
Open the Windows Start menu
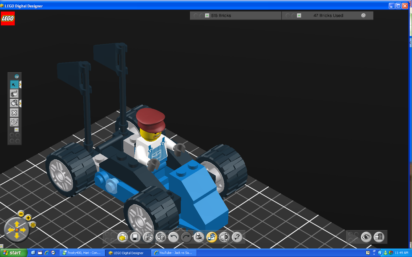point(13,253)
